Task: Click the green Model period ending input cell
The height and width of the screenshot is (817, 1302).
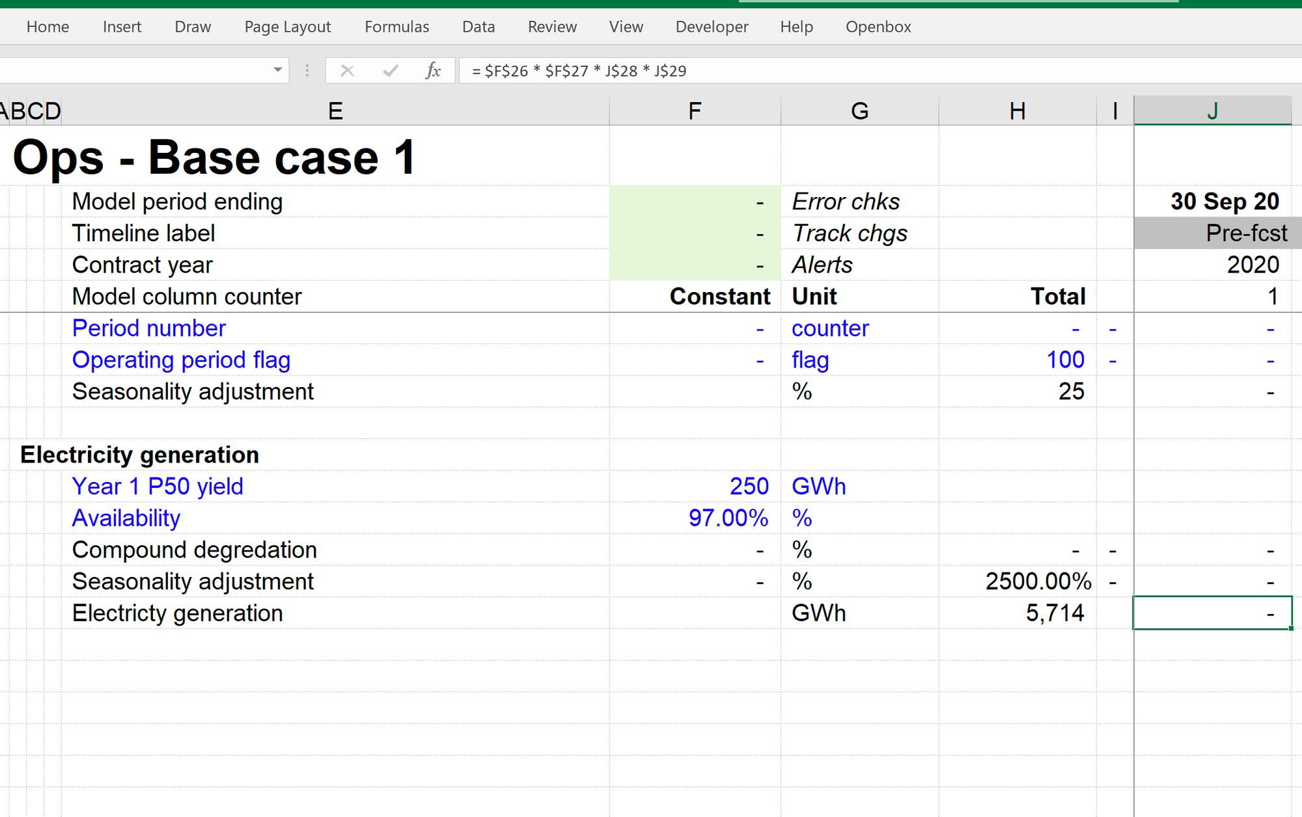Action: pos(695,202)
